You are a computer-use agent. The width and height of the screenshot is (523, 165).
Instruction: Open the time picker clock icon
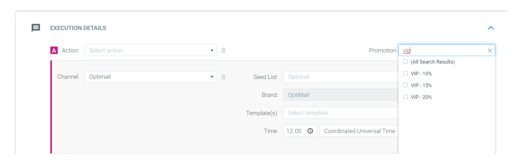tap(310, 131)
